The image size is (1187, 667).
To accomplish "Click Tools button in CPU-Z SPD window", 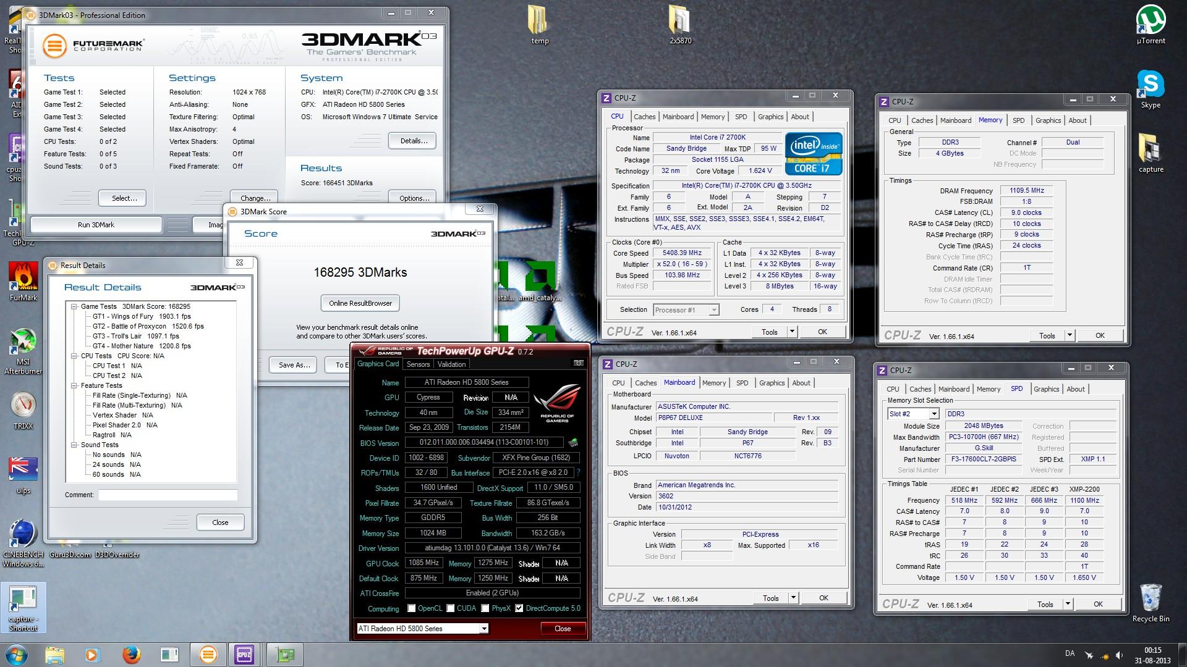I will pyautogui.click(x=1045, y=604).
